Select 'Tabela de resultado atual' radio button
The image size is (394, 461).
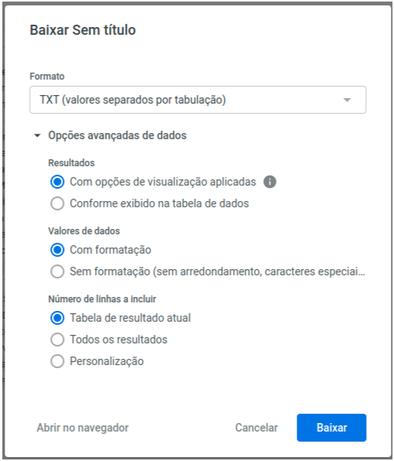click(x=57, y=318)
